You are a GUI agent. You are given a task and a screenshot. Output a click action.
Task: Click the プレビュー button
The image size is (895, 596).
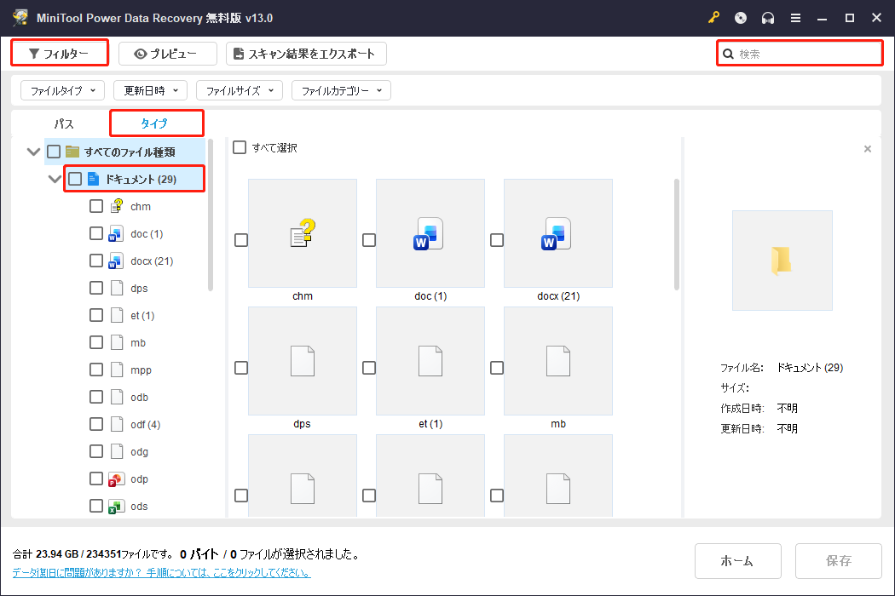click(168, 54)
